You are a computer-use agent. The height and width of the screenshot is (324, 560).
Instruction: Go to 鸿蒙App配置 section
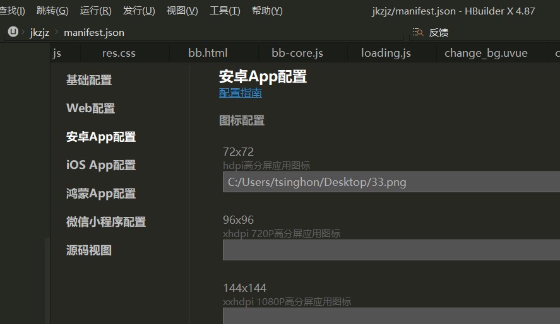click(101, 194)
